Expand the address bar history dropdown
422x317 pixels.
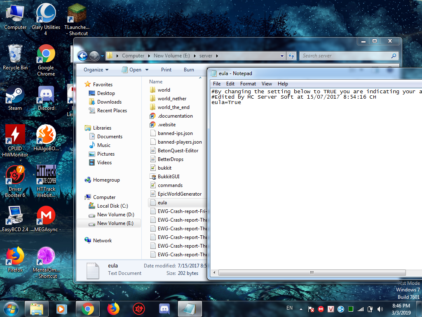point(282,56)
